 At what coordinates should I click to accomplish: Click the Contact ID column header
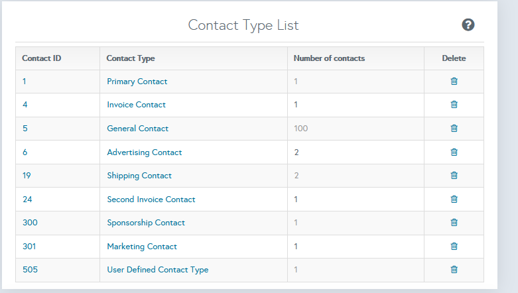click(x=42, y=58)
